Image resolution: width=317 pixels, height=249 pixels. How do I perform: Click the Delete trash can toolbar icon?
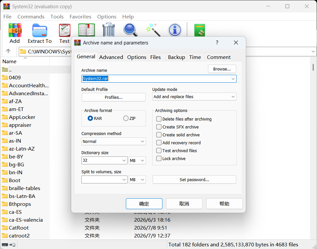tap(109, 30)
